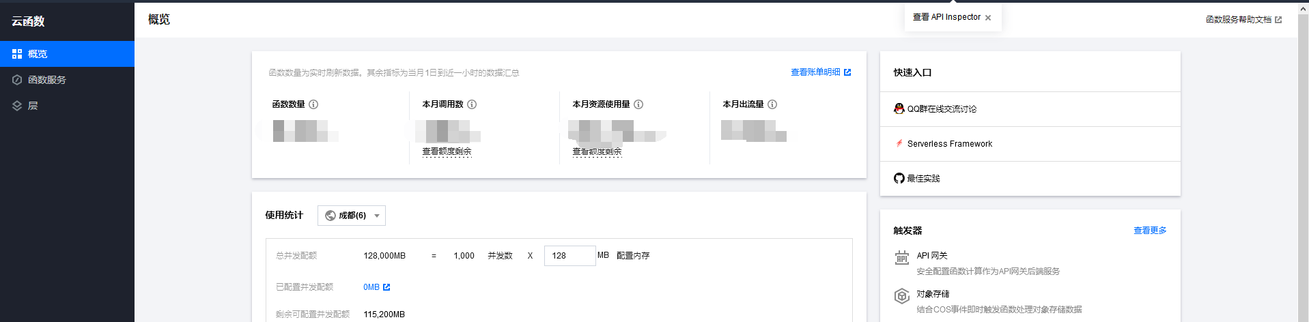Click the 使用统计 heading
This screenshot has height=322, width=1309.
click(284, 215)
